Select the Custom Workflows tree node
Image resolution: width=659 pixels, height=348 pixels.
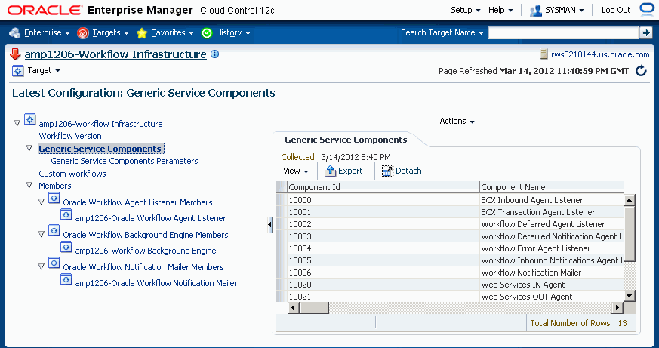[x=72, y=174]
